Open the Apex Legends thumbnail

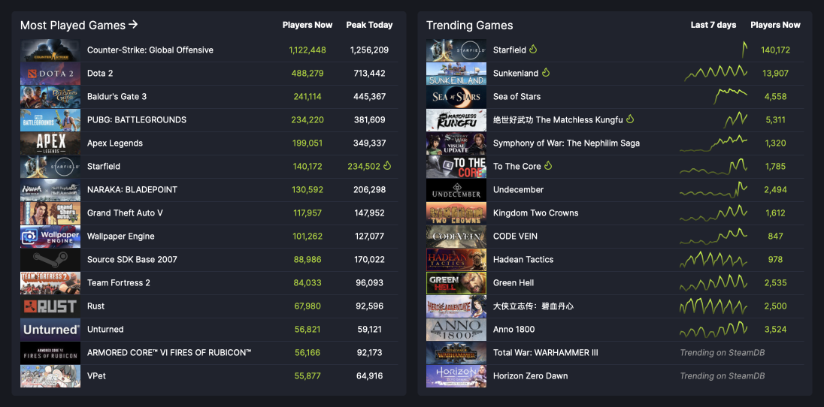[x=50, y=143]
